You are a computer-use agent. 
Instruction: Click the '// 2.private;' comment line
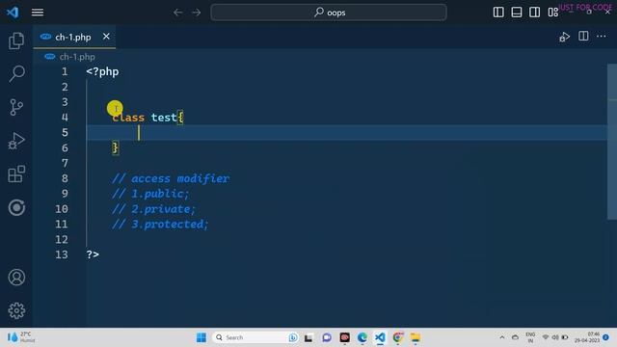(x=153, y=209)
